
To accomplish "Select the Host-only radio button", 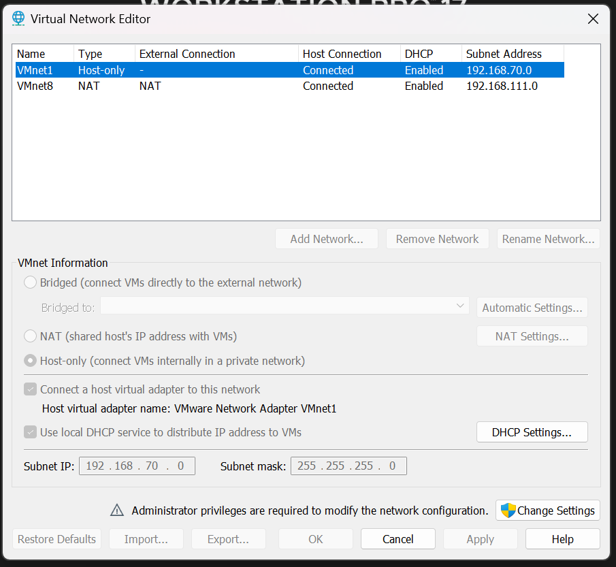I will [30, 361].
